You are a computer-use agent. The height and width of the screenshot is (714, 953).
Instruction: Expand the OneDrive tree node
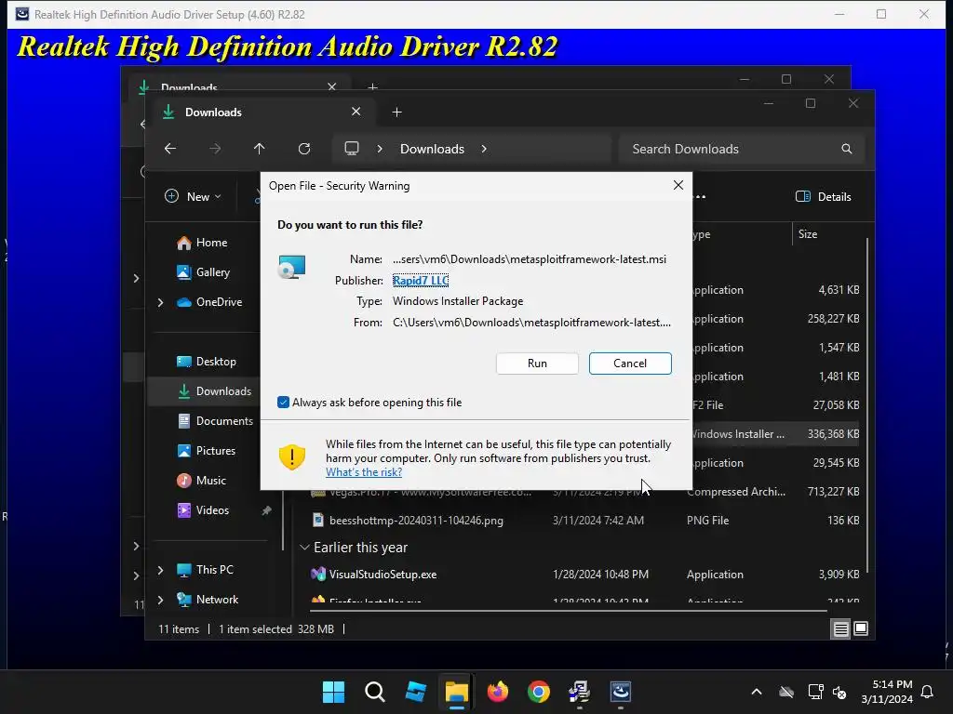coord(160,302)
